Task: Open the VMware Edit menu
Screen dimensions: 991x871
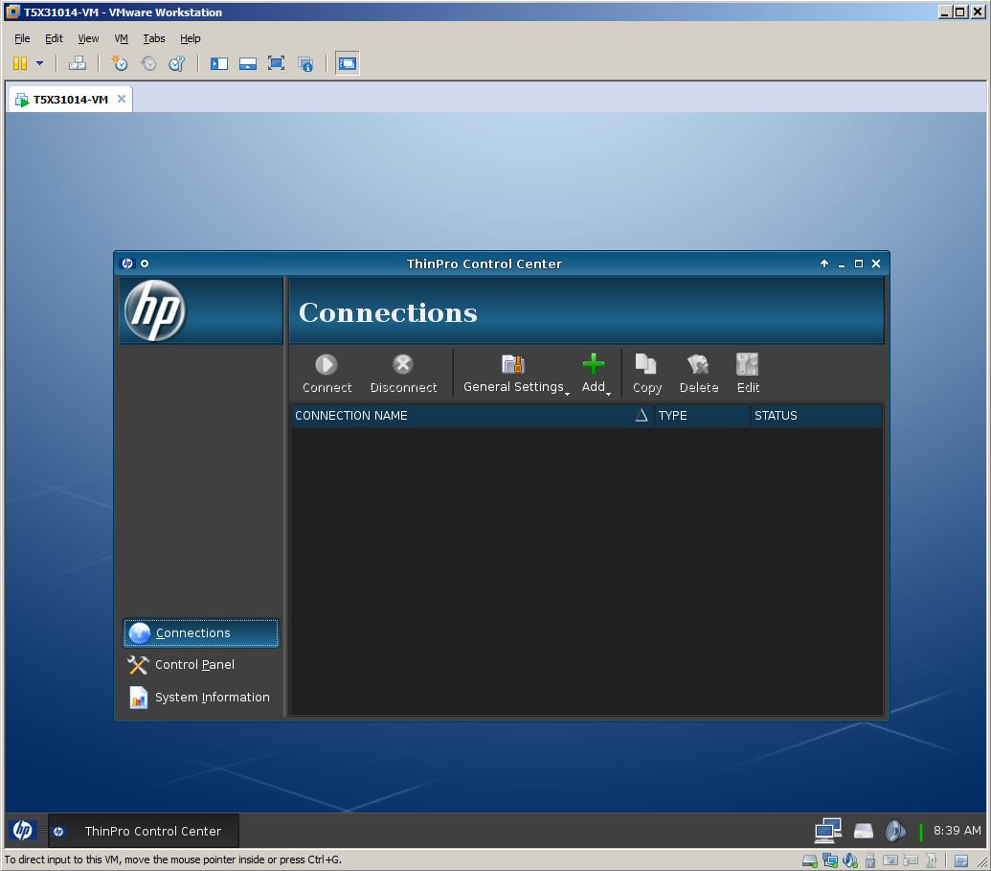Action: pos(54,38)
